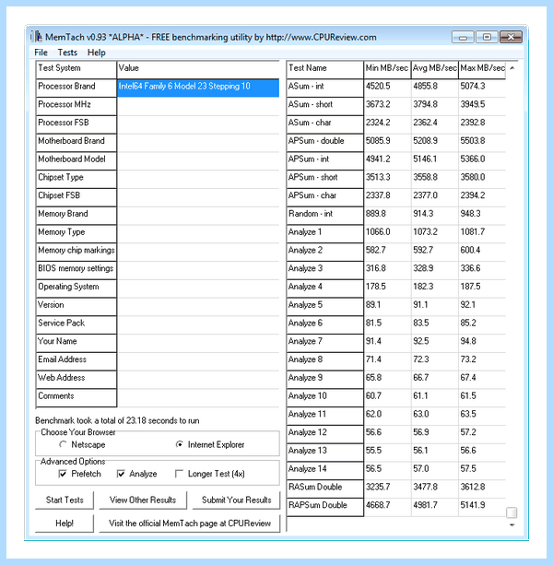Click the results list scroll down arrow
Screen dimensions: 553x565
pos(512,525)
